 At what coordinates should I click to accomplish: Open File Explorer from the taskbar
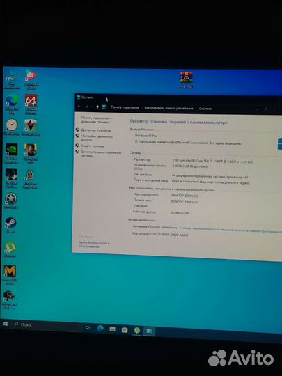click(x=112, y=329)
